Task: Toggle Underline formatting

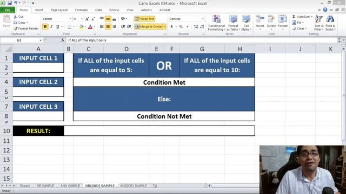Action: [58, 26]
